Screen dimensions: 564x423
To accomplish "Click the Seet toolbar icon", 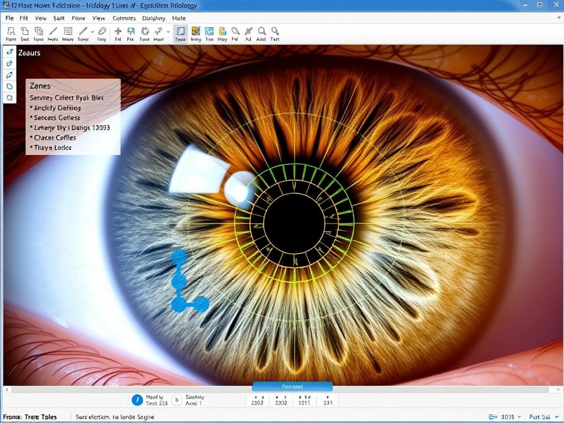I will click(24, 31).
